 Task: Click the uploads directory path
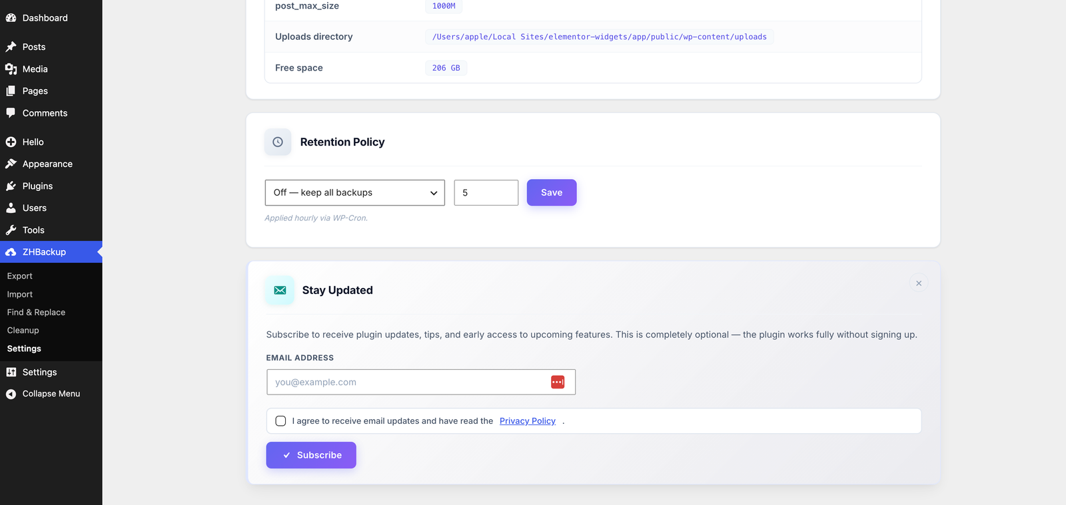pos(600,37)
